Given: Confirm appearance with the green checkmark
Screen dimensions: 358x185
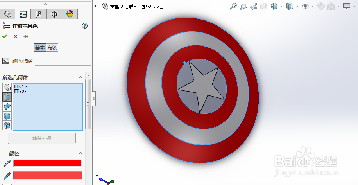Looking at the screenshot, I should [x=5, y=36].
